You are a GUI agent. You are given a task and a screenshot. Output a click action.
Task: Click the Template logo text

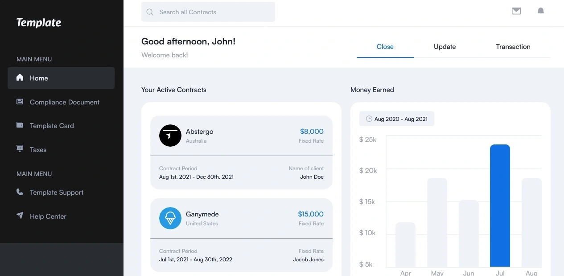pos(39,23)
